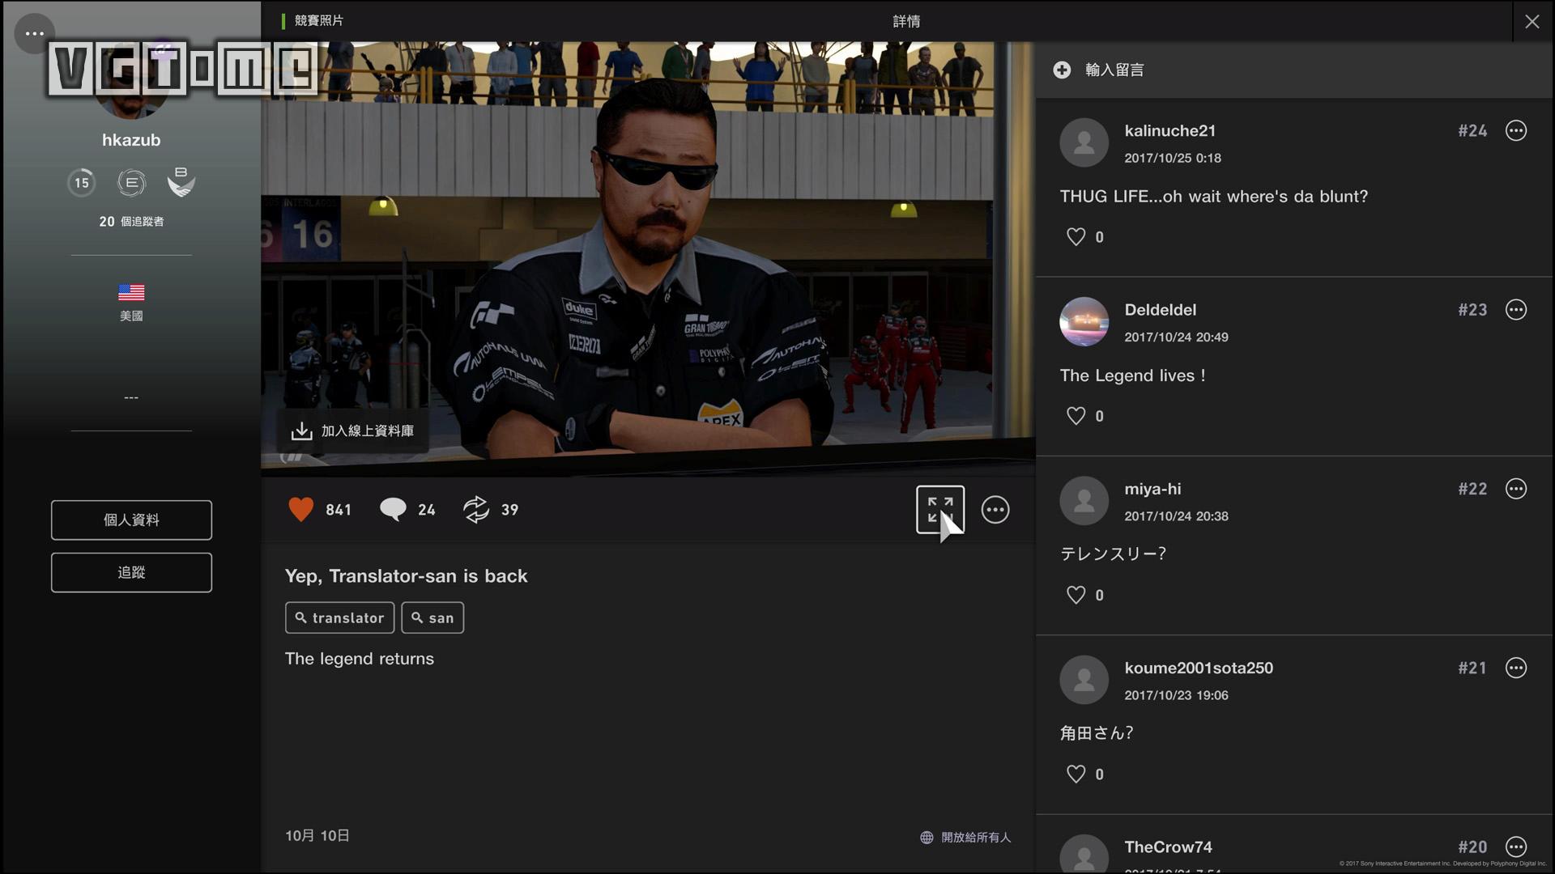The width and height of the screenshot is (1555, 874).
Task: Click the hkazub username
Action: click(x=131, y=140)
